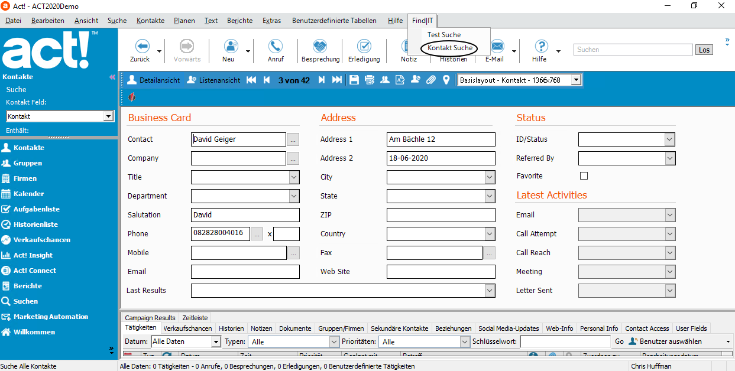Open Marketing Automation in the sidebar
735x371 pixels.
click(x=51, y=317)
